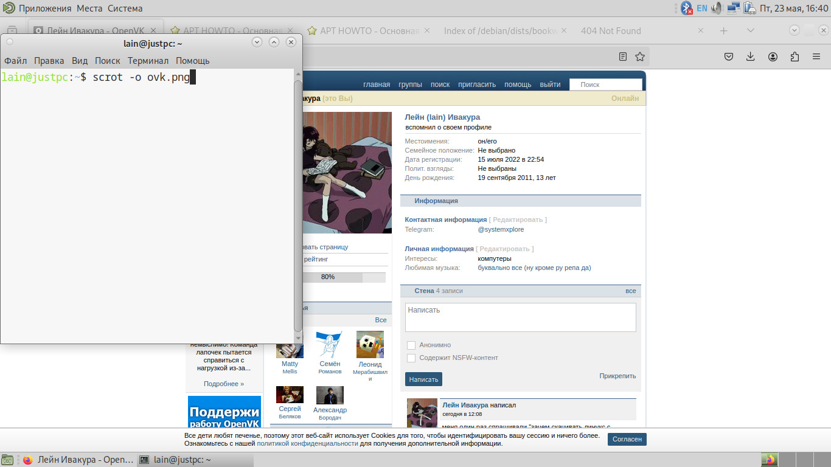Open terminal 'Правка' menu
The image size is (831, 467).
point(49,61)
